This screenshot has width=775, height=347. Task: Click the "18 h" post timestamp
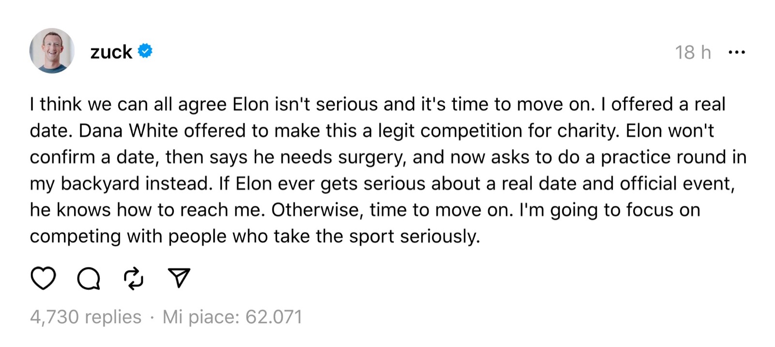(693, 52)
